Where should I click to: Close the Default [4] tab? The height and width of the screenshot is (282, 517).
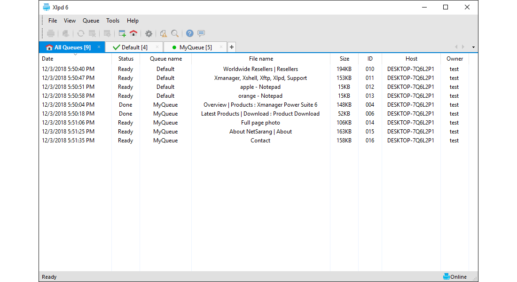(x=157, y=47)
